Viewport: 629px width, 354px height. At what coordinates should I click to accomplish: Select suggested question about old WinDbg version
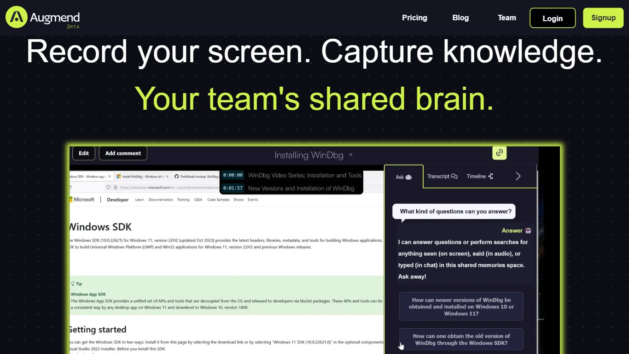(x=461, y=339)
